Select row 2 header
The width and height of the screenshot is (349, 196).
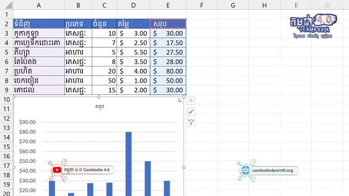pyautogui.click(x=7, y=24)
